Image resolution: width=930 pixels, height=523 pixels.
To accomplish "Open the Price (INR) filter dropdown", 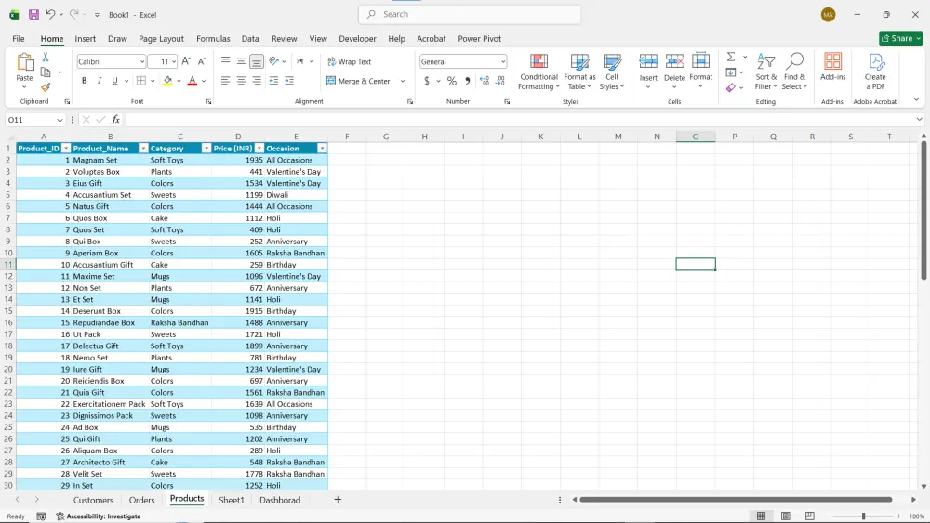I will pyautogui.click(x=259, y=148).
